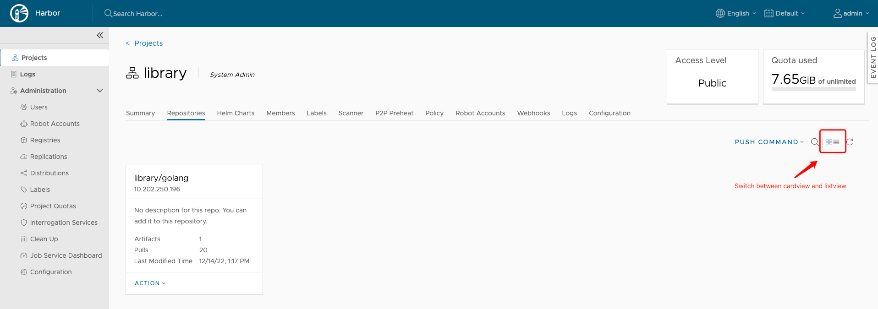Open the Default date format dropdown
Viewport: 878px width, 309px height.
785,13
